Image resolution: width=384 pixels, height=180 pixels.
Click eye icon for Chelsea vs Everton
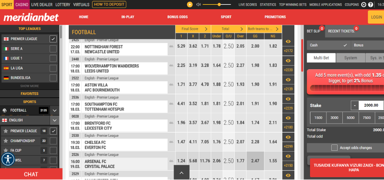coord(288,137)
